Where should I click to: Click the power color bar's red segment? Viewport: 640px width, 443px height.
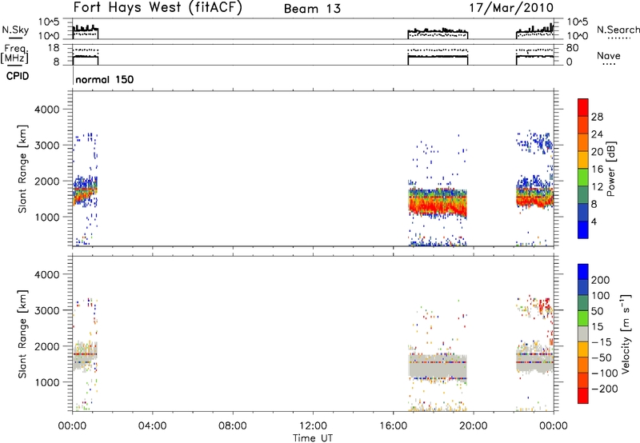pyautogui.click(x=583, y=107)
